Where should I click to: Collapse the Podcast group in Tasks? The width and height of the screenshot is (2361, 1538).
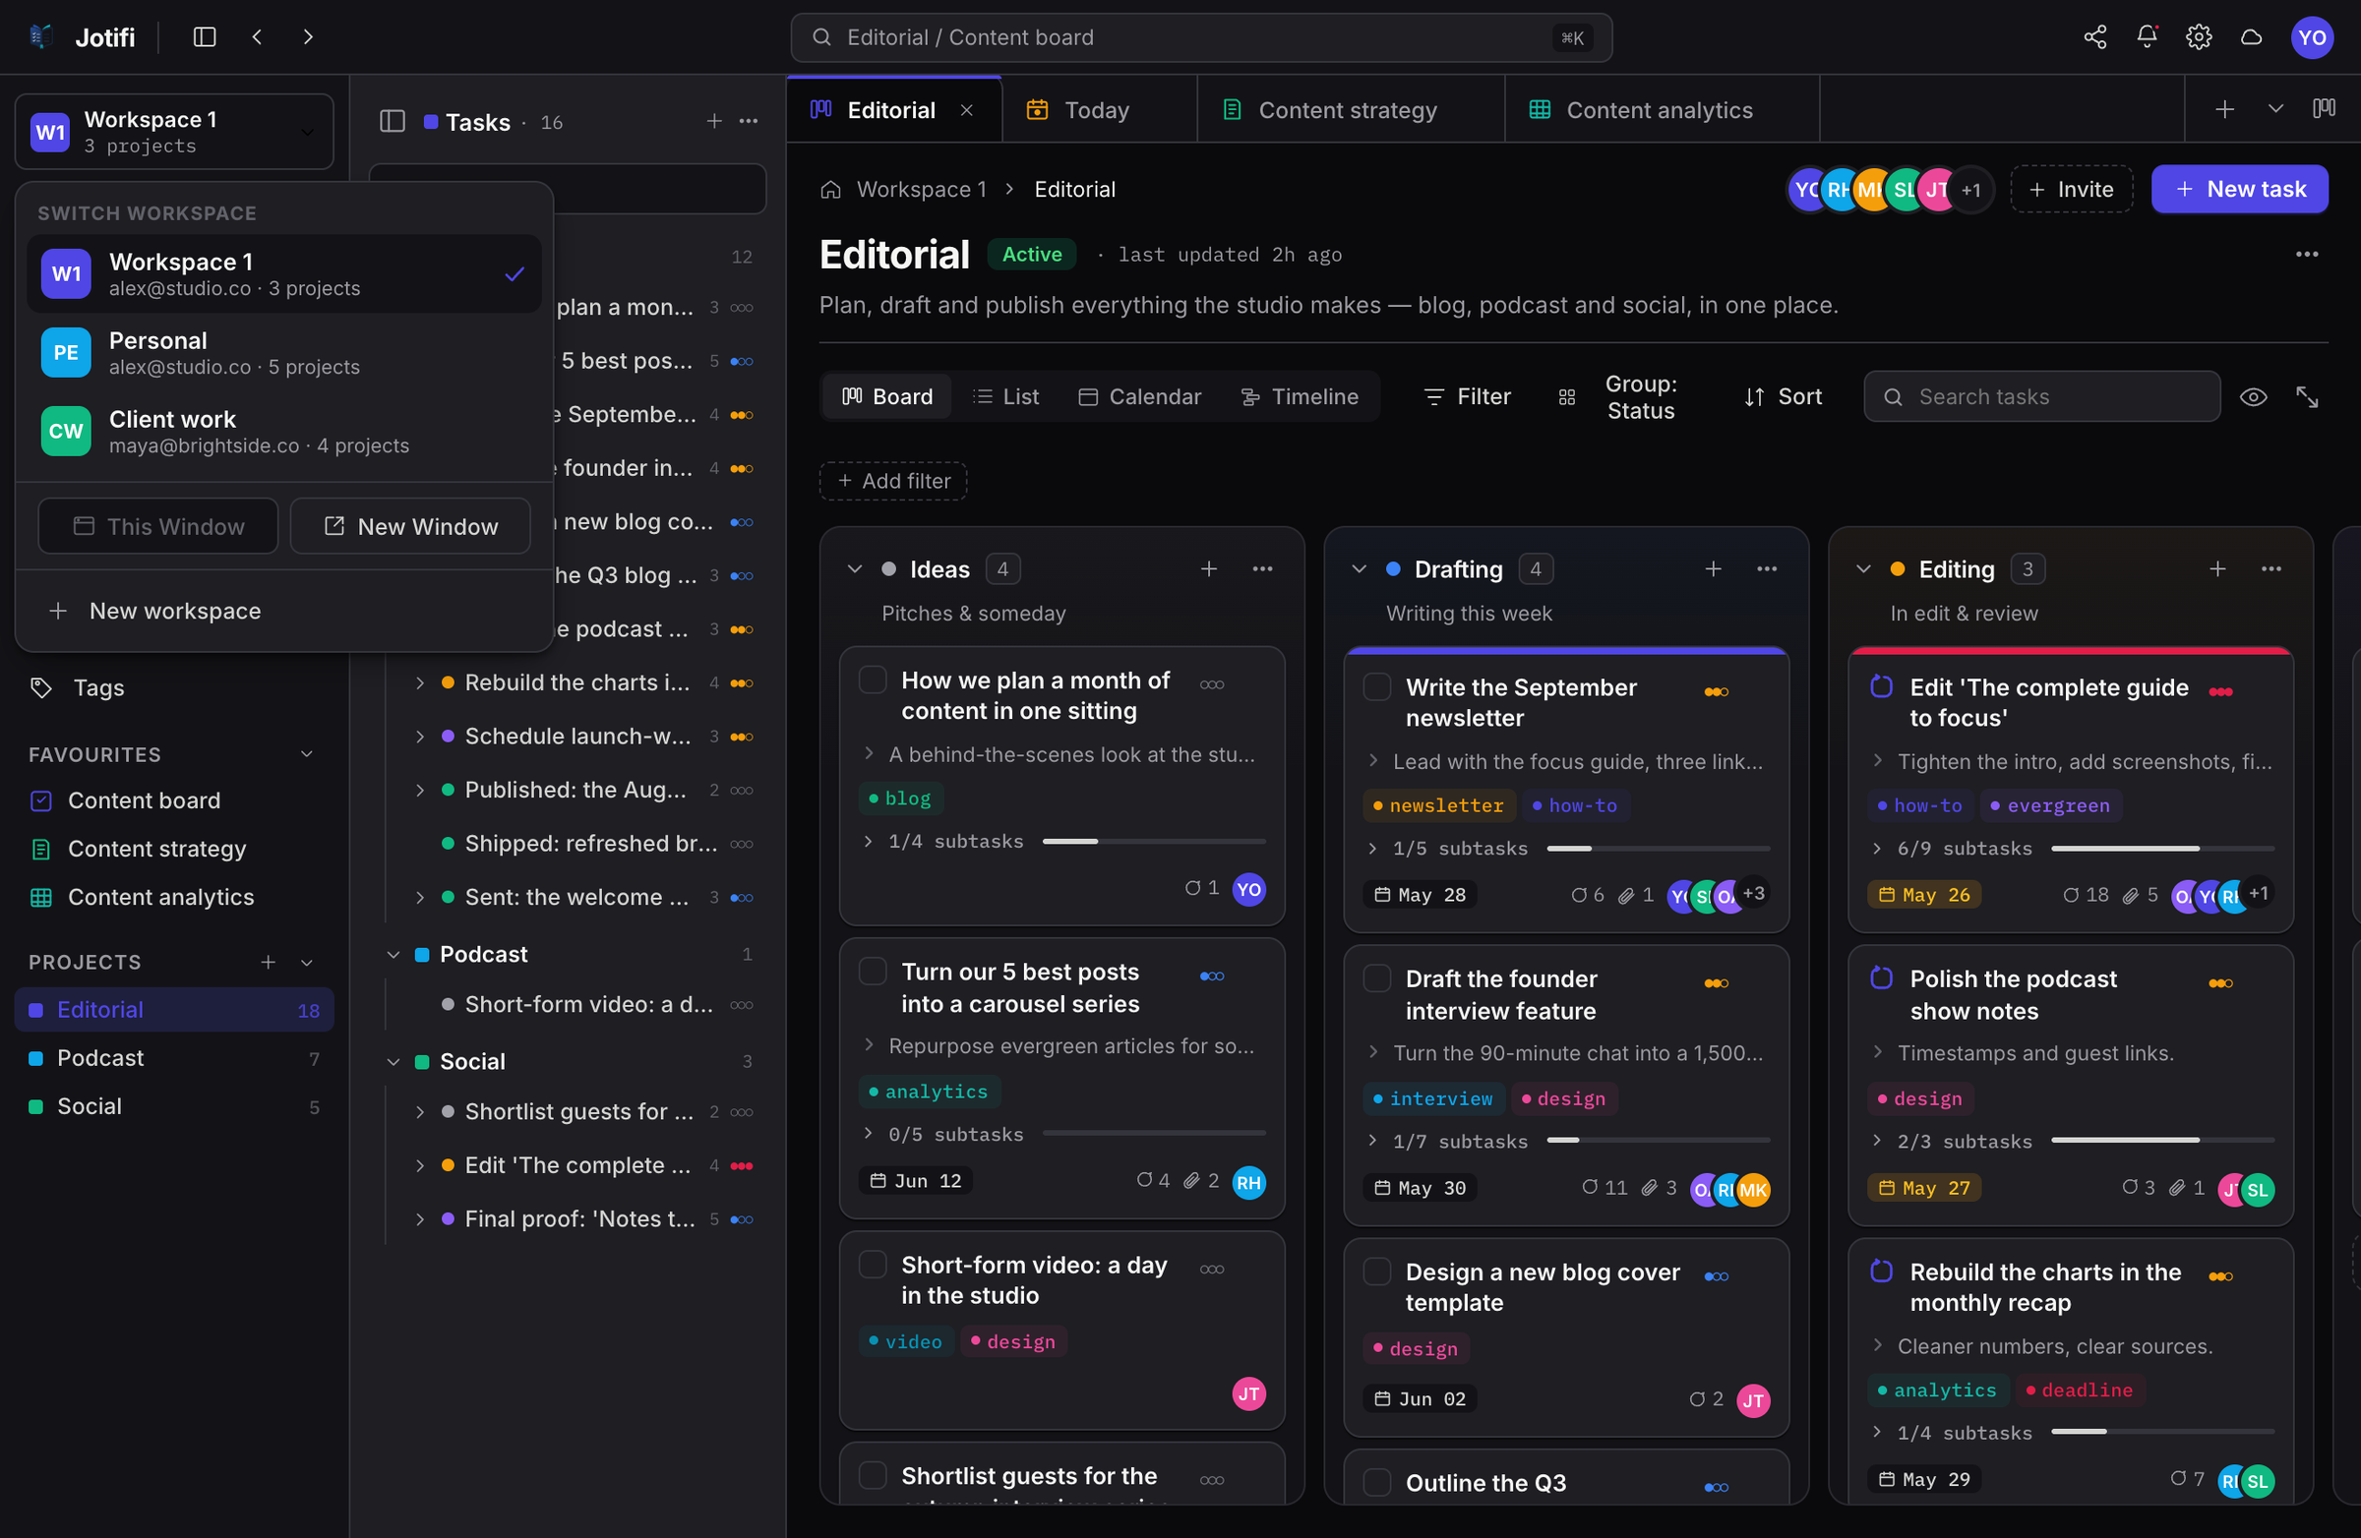point(393,954)
